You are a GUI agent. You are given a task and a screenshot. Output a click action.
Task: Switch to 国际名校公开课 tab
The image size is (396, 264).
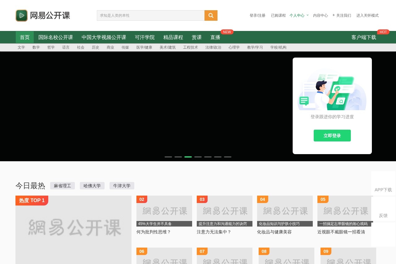(55, 37)
